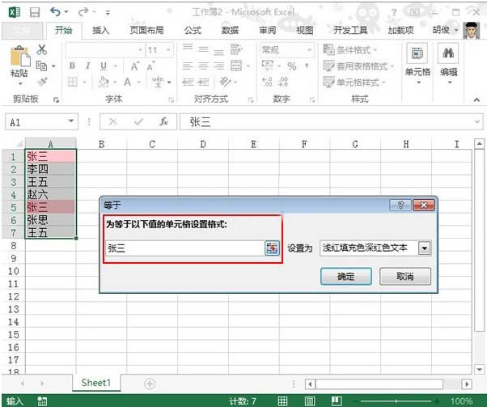The image size is (487, 407).
Task: Click the Font Color letter A icon
Action: [127, 82]
